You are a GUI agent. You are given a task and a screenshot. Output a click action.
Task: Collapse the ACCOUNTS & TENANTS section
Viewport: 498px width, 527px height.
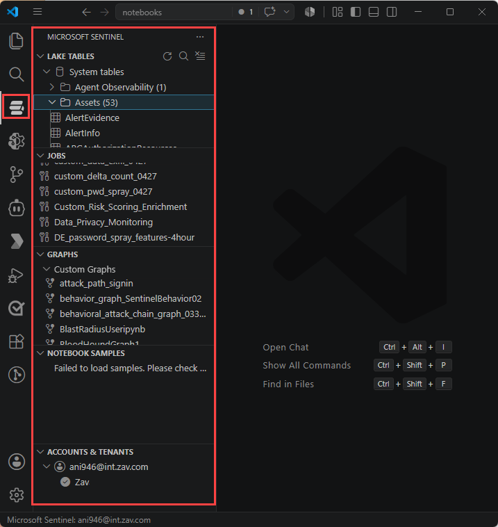(40, 452)
